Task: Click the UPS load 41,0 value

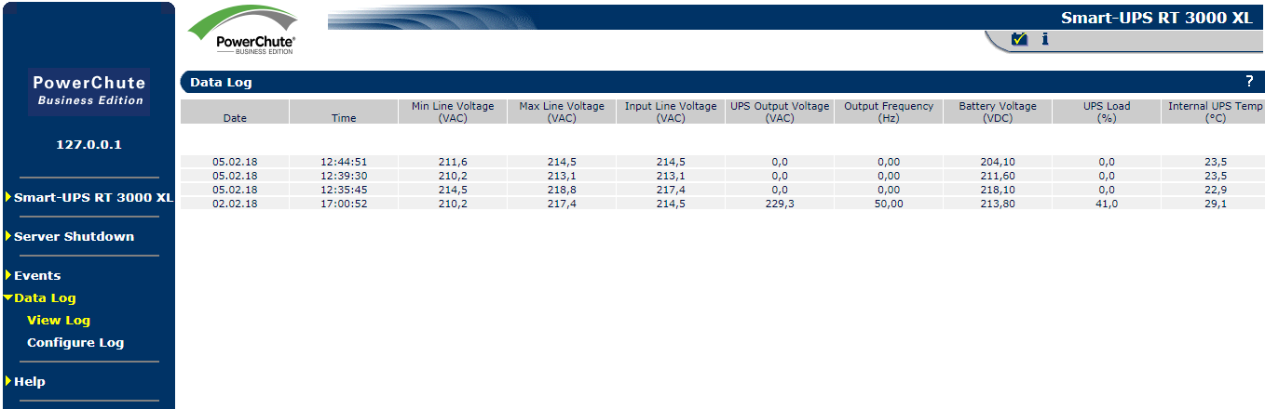Action: tap(1107, 204)
